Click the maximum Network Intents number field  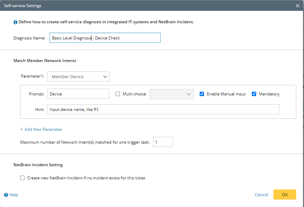tap(163, 142)
